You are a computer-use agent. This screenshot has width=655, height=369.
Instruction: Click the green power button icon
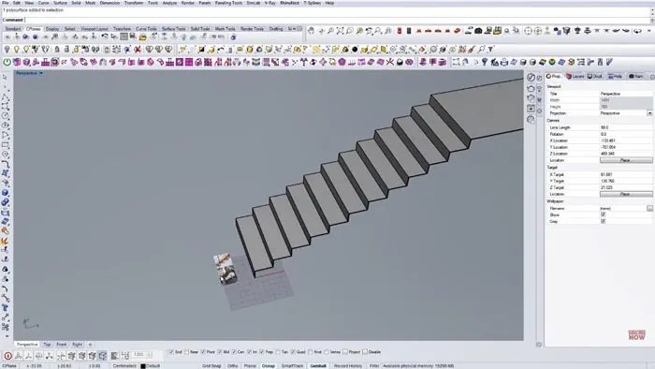click(7, 62)
